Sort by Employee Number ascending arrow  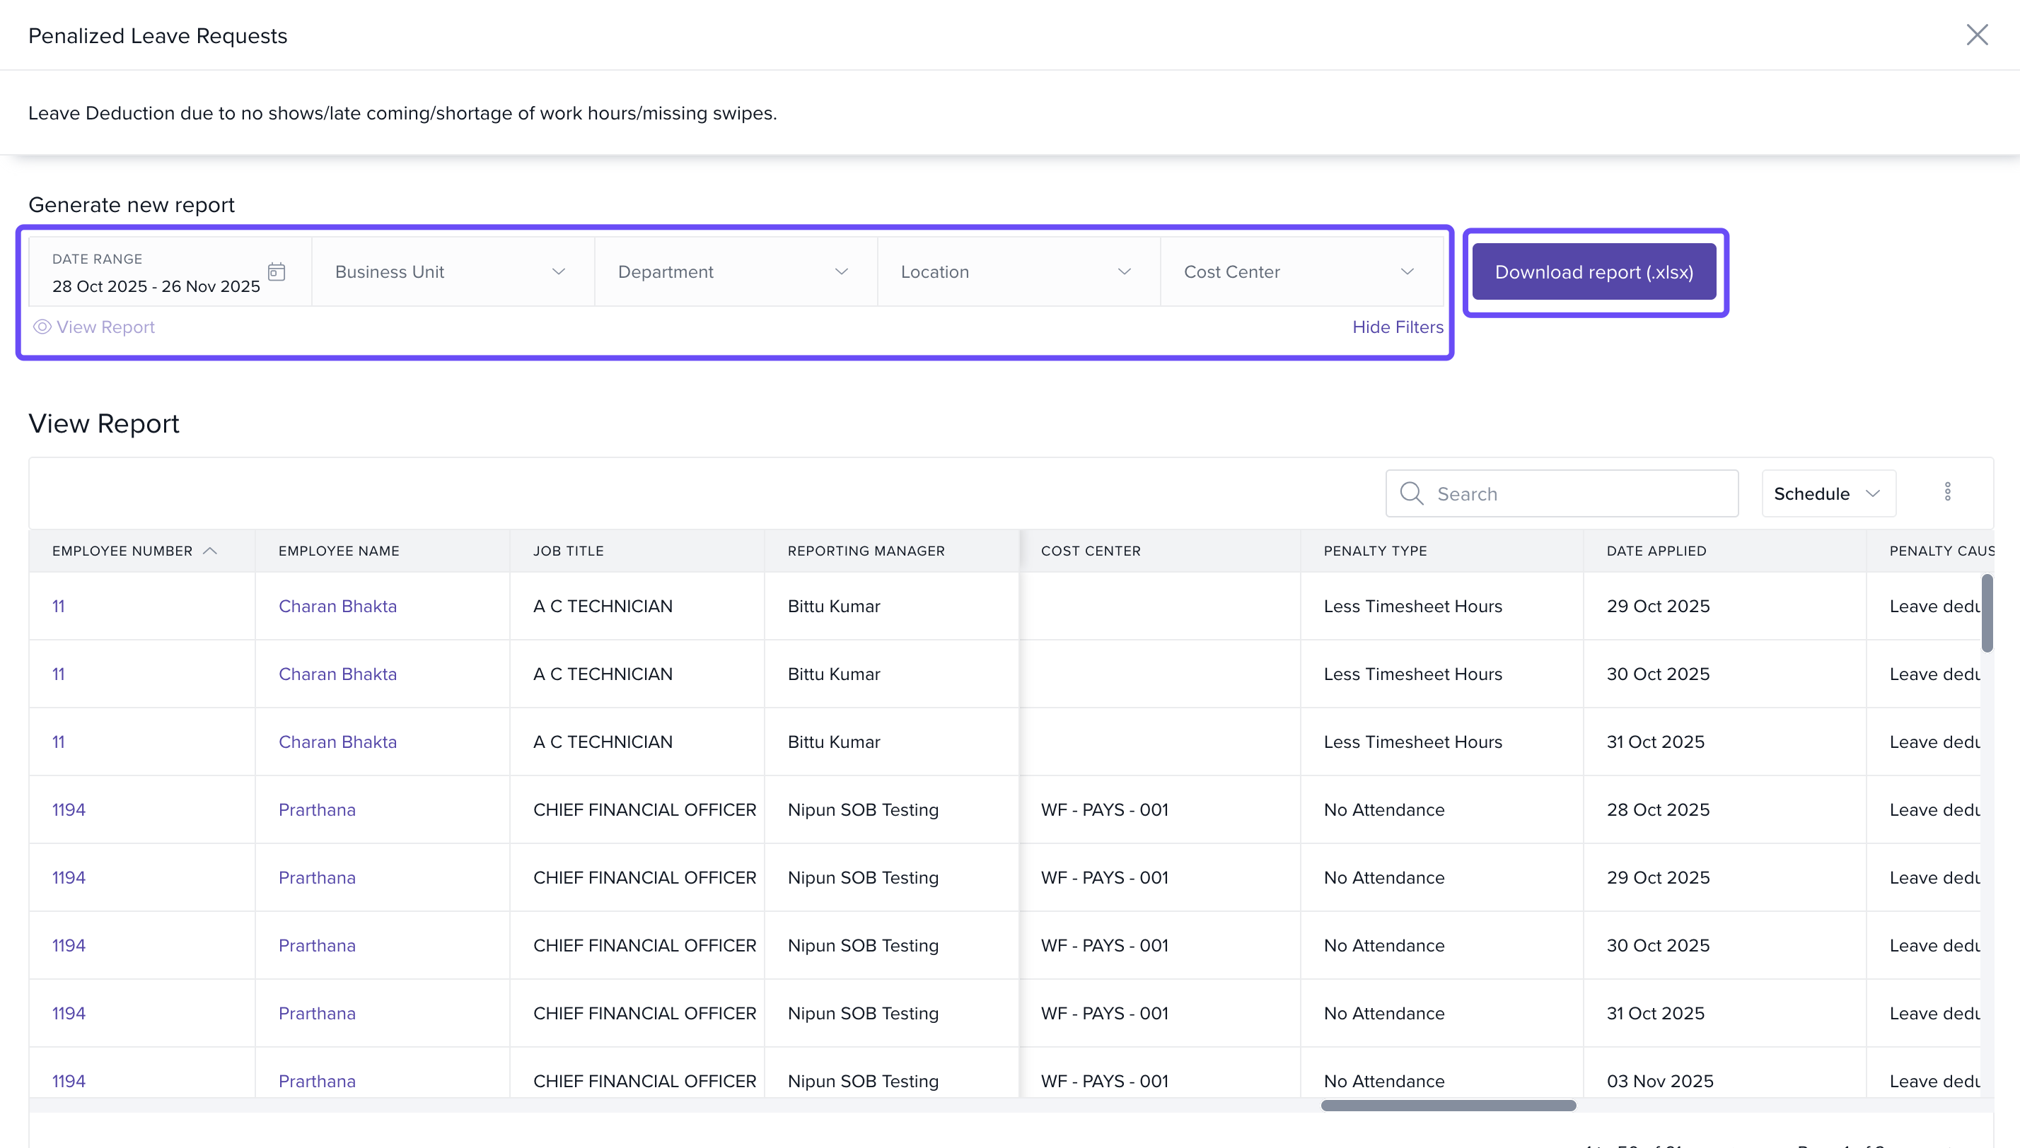click(210, 551)
